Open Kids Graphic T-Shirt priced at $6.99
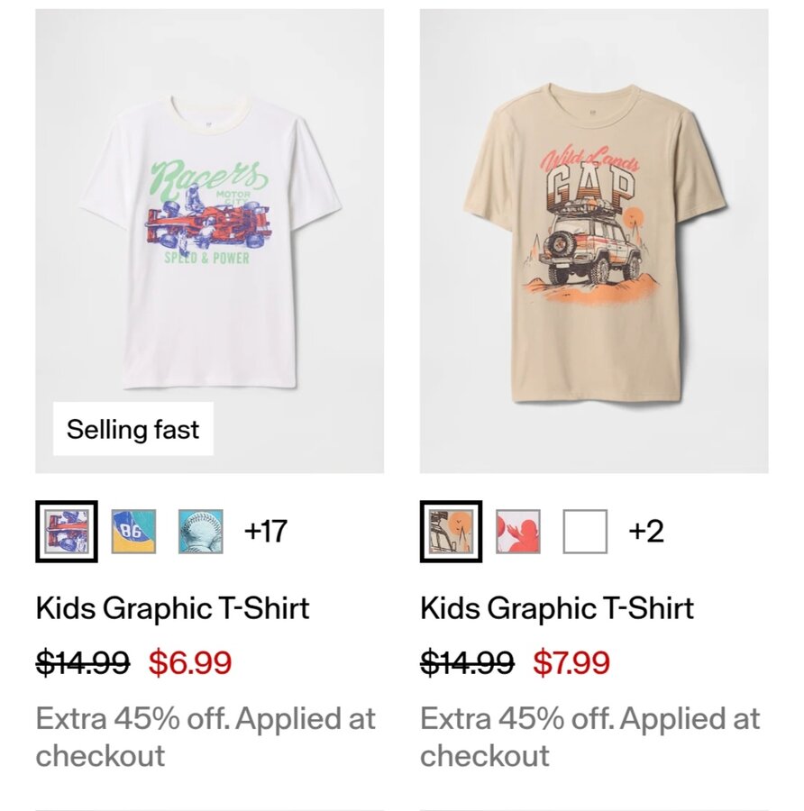The image size is (804, 811). [172, 608]
